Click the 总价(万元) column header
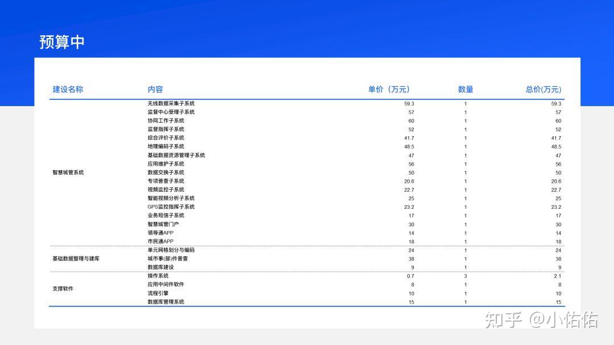 coord(543,90)
